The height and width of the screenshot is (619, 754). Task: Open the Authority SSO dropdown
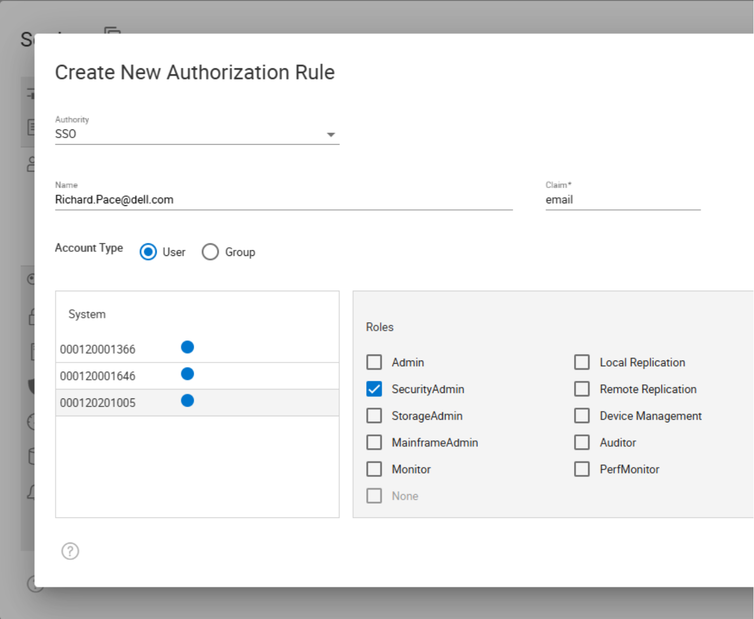point(197,134)
